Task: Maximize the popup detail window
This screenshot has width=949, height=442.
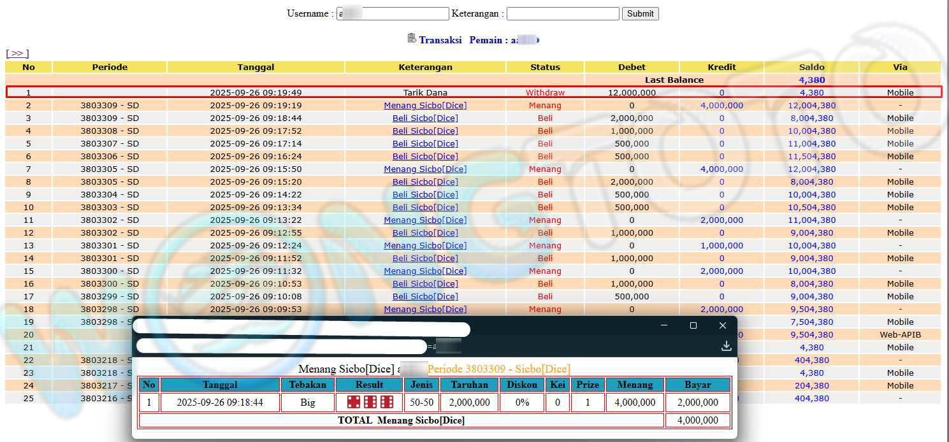Action: coord(693,325)
